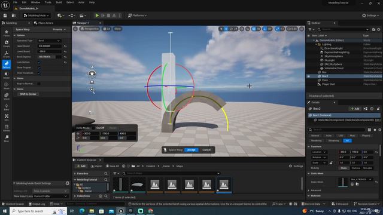Open Outliner settings gear icon
Image resolution: width=383 pixels, height=215 pixels.
379,29
